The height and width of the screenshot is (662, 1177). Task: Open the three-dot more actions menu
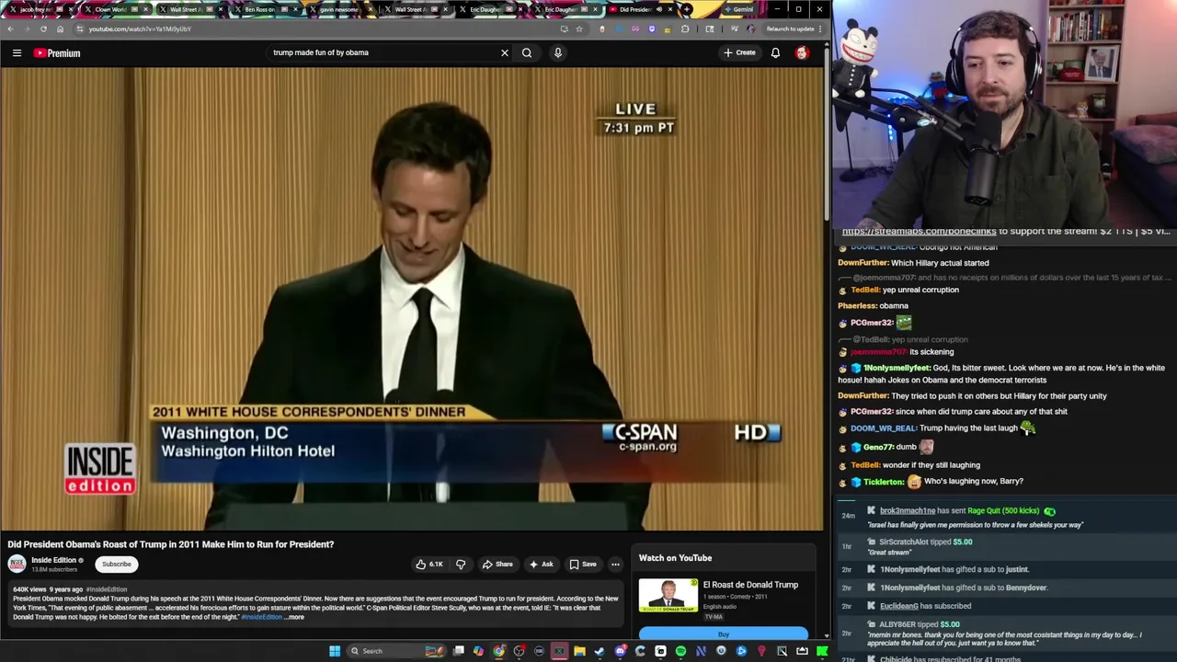click(x=615, y=564)
